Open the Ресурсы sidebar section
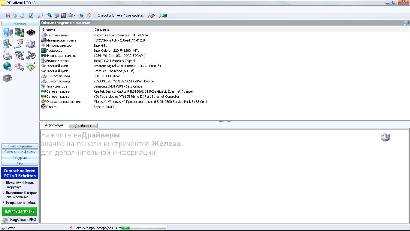 coord(20,158)
